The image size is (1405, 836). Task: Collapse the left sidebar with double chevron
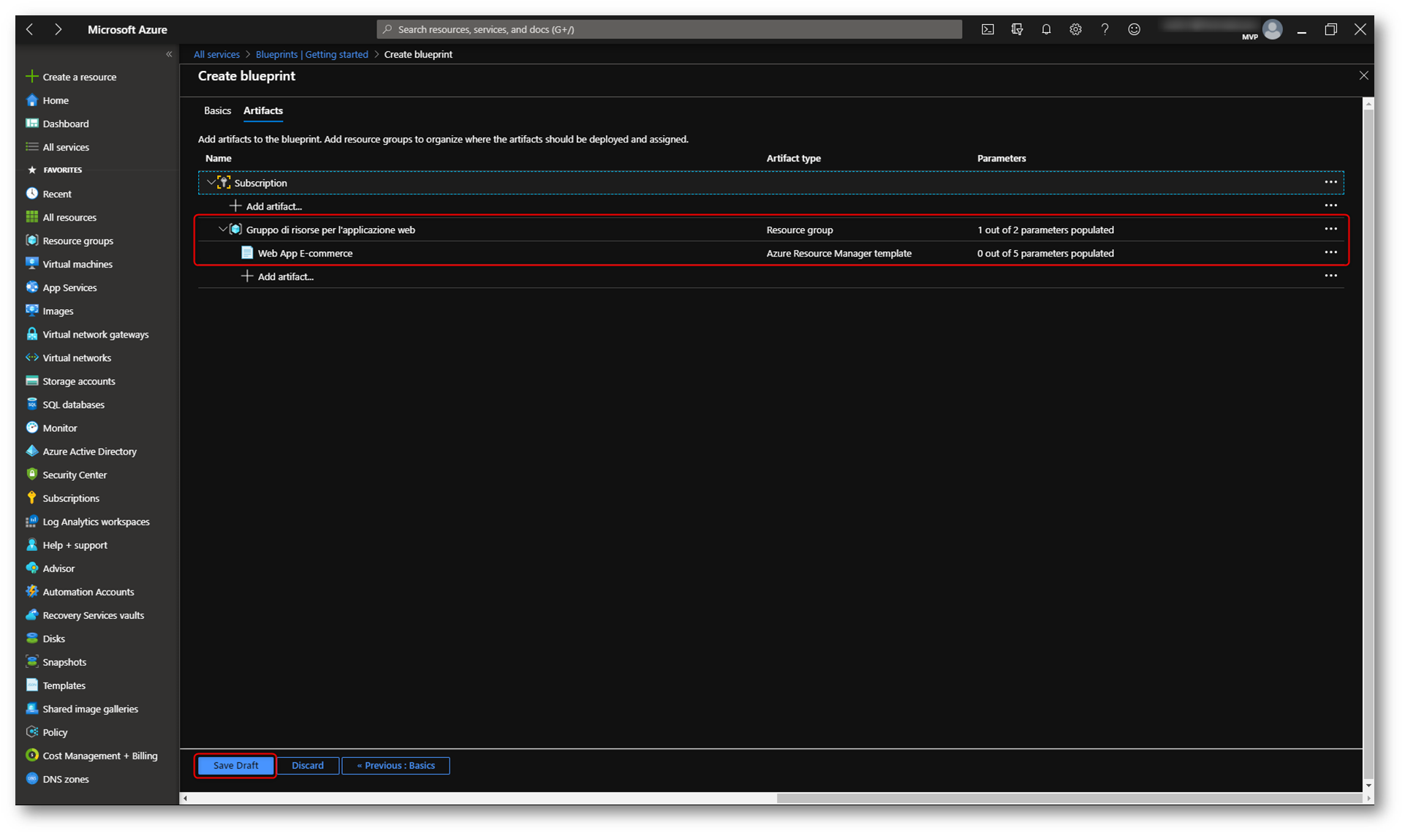pos(169,54)
